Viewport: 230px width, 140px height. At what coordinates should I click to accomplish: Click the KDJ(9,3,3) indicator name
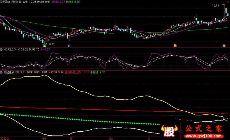click(10, 49)
